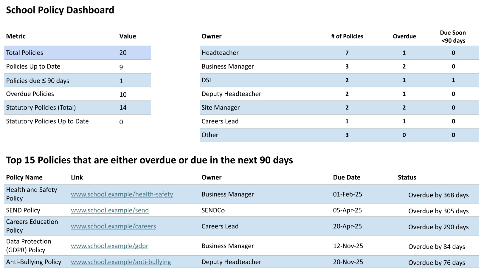Select Statutory Policies Up to Date label
This screenshot has width=484, height=272.
click(47, 121)
